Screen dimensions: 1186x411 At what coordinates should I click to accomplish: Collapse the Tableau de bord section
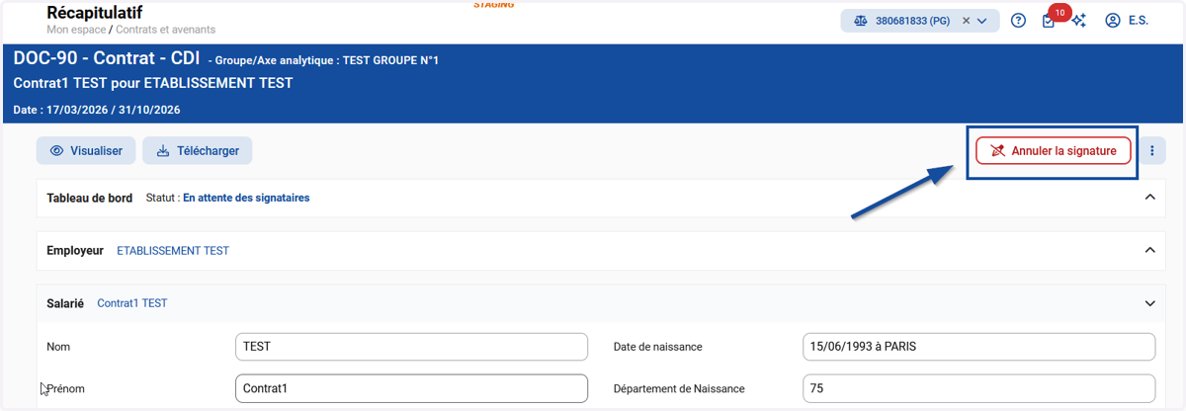[1149, 198]
